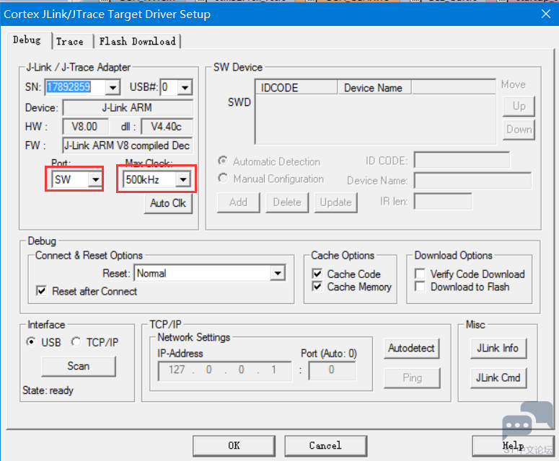Image resolution: width=559 pixels, height=461 pixels.
Task: Switch to the Trace tab
Action: (x=70, y=41)
